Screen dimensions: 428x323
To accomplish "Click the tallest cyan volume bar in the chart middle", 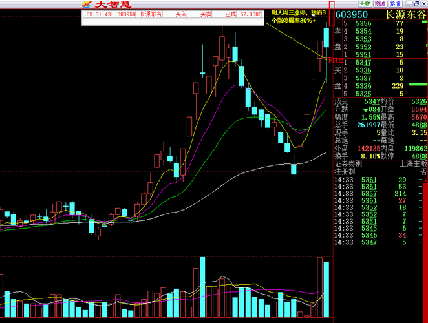I will (x=202, y=287).
